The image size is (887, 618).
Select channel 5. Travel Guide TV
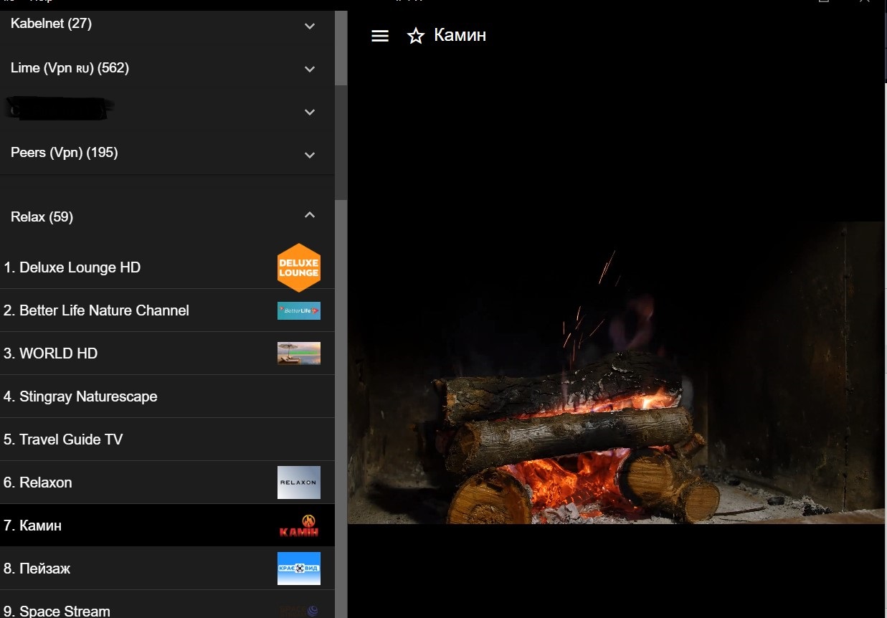(167, 439)
